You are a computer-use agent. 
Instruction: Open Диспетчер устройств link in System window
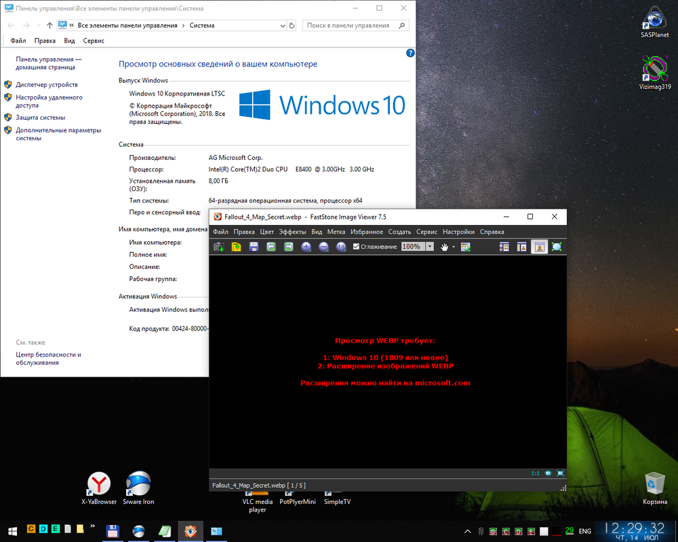tap(47, 85)
